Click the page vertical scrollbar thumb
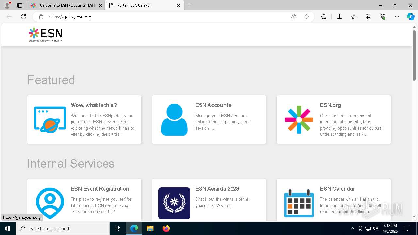This screenshot has width=418, height=235. (414, 55)
